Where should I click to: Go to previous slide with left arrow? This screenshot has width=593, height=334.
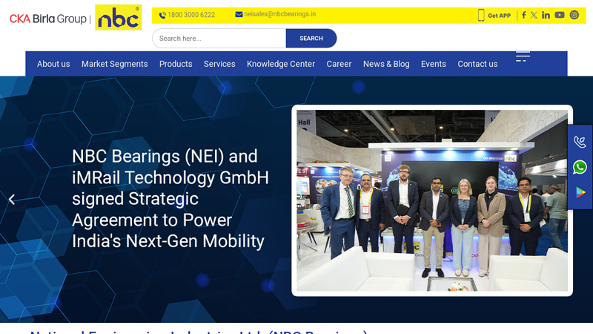click(11, 199)
